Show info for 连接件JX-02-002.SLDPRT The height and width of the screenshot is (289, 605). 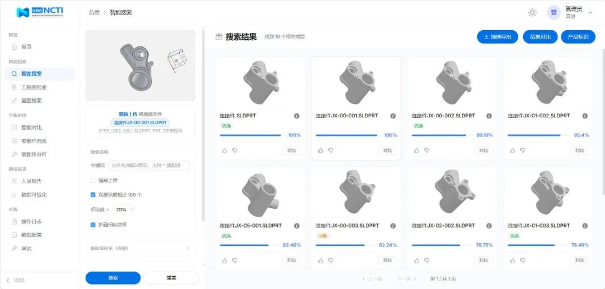point(489,226)
